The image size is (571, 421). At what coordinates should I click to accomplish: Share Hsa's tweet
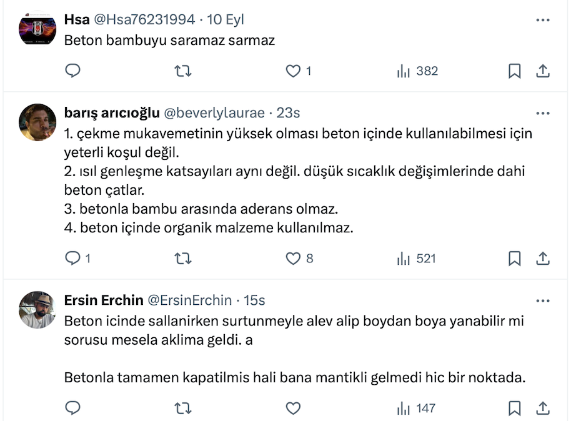point(543,71)
